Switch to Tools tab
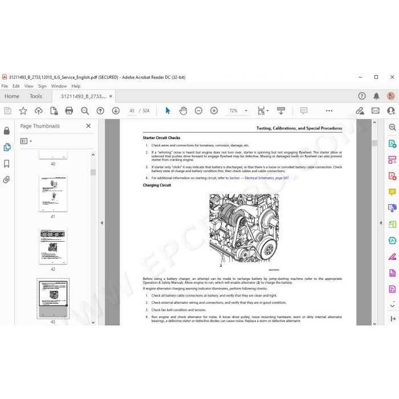This screenshot has width=399, height=399. coord(36,96)
